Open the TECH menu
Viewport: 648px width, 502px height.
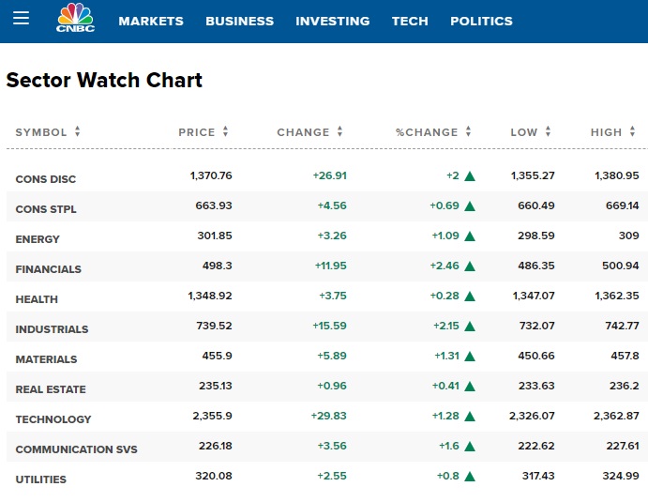(x=410, y=21)
